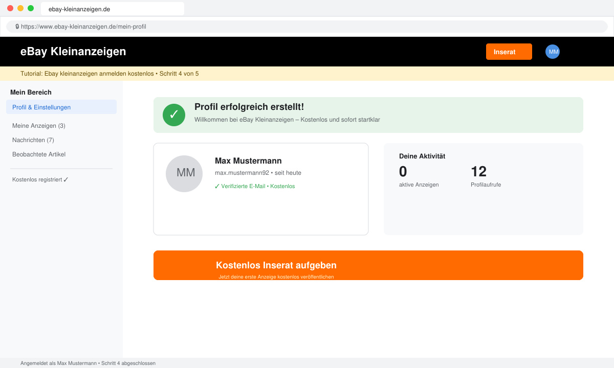Click the lock icon in the address bar
The height and width of the screenshot is (368, 614).
pos(17,26)
